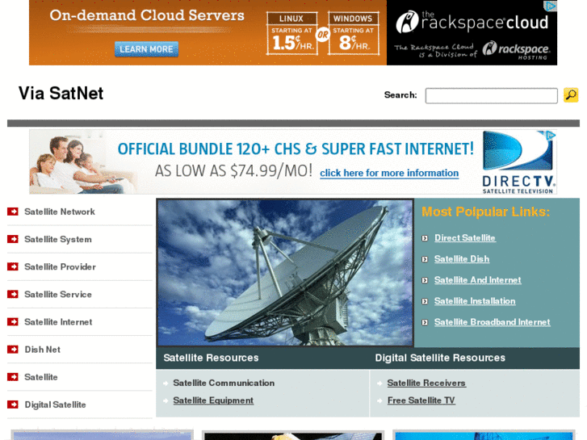Click the red arrow icon beside Satellite System
The width and height of the screenshot is (587, 440).
point(13,239)
